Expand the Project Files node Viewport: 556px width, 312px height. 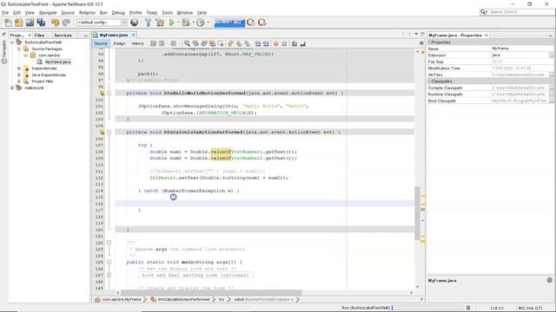(19, 81)
